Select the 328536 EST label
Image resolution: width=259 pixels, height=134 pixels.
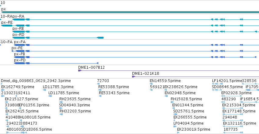click(x=249, y=81)
